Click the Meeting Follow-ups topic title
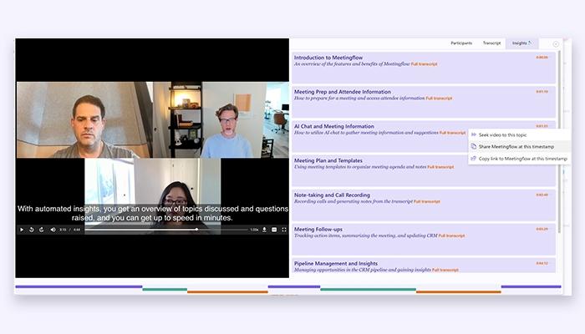 pyautogui.click(x=318, y=230)
